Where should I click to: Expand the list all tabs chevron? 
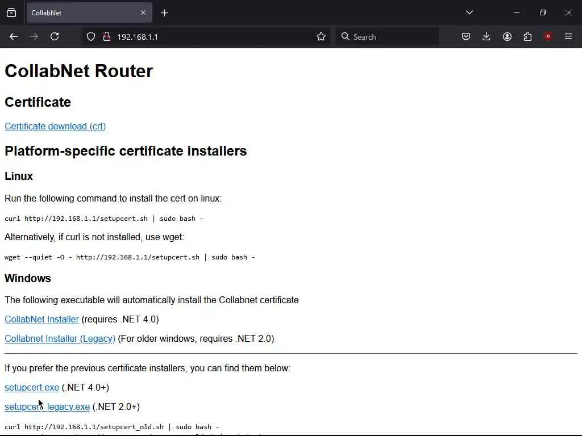point(469,12)
